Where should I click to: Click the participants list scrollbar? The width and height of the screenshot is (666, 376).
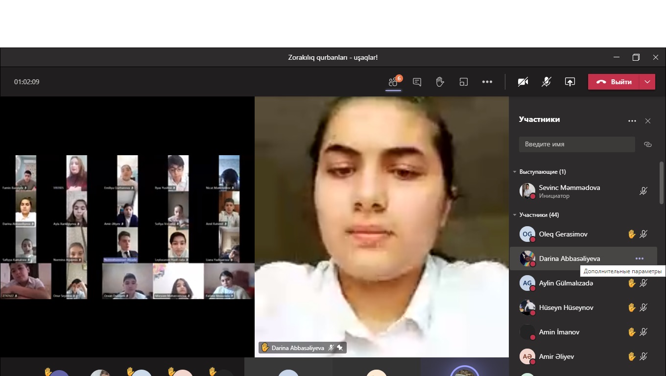pyautogui.click(x=662, y=183)
